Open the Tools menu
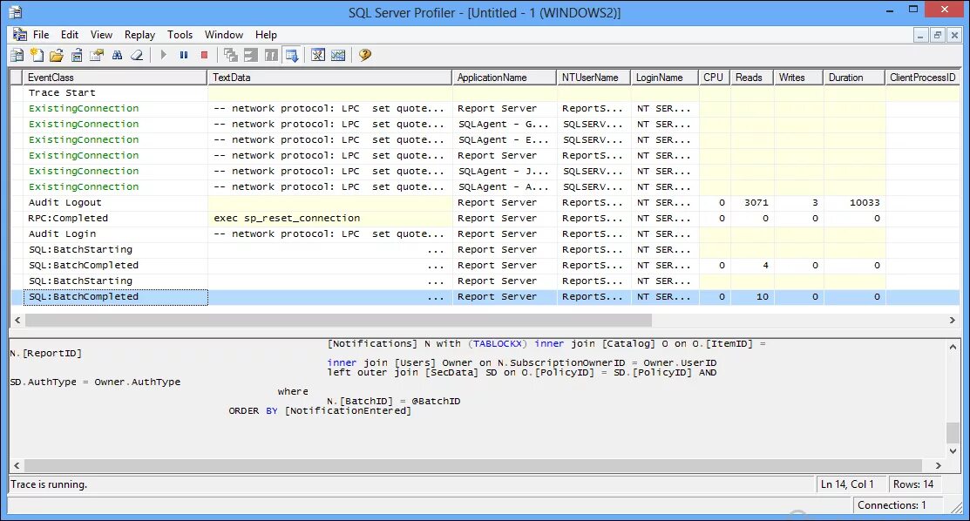The height and width of the screenshot is (521, 970). (180, 35)
